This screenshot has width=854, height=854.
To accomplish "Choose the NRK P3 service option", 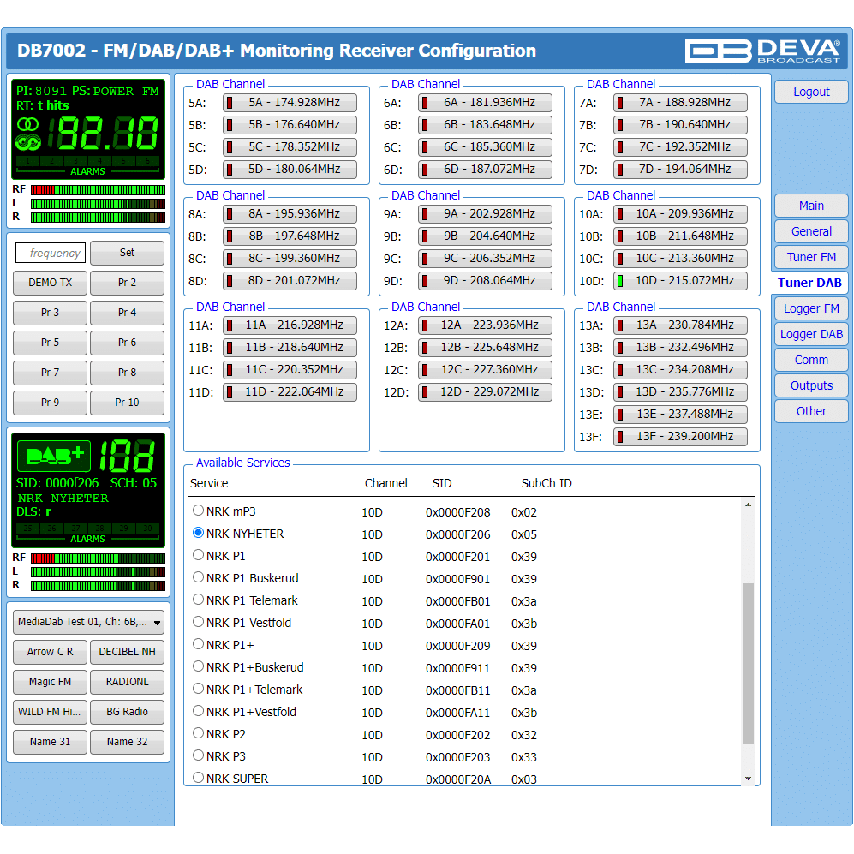I will coord(199,755).
